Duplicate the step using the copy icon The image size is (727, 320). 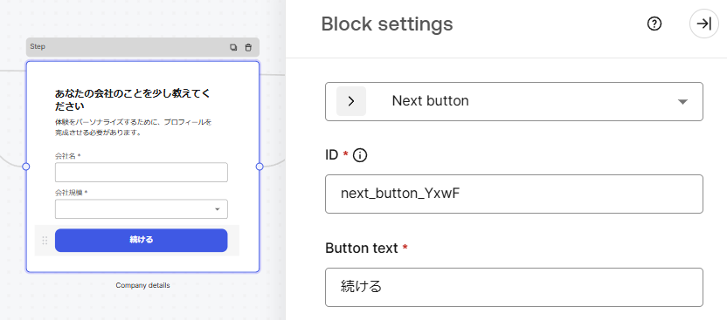(233, 47)
